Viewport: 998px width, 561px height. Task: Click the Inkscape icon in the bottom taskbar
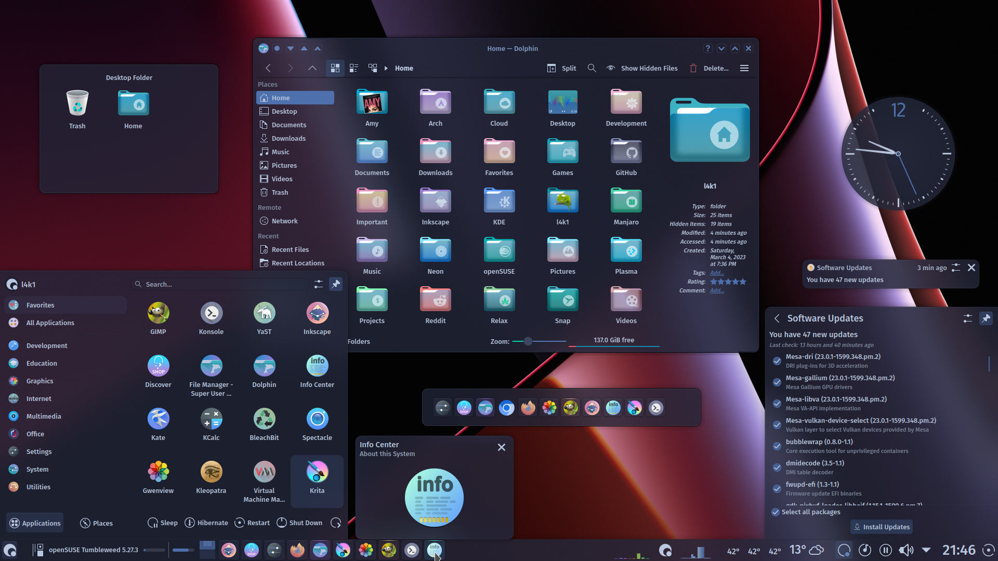coord(229,550)
